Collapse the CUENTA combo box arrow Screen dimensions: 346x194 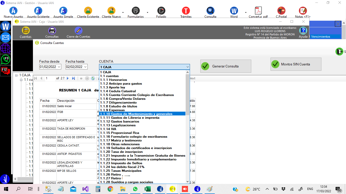(x=187, y=67)
